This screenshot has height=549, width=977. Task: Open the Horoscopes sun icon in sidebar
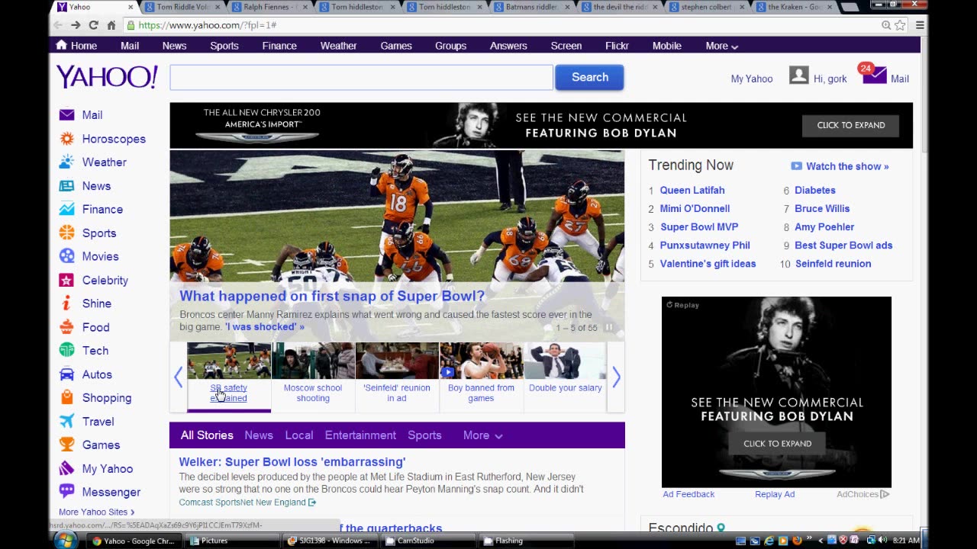coord(66,139)
